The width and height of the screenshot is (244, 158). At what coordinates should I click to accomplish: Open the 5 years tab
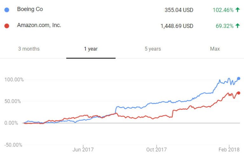tap(153, 49)
